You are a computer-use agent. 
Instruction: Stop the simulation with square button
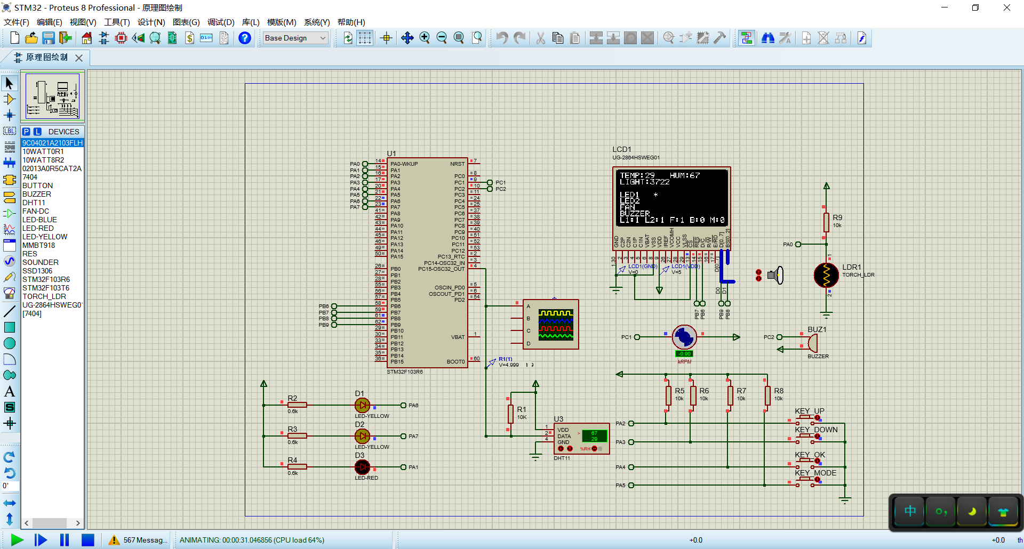[88, 540]
